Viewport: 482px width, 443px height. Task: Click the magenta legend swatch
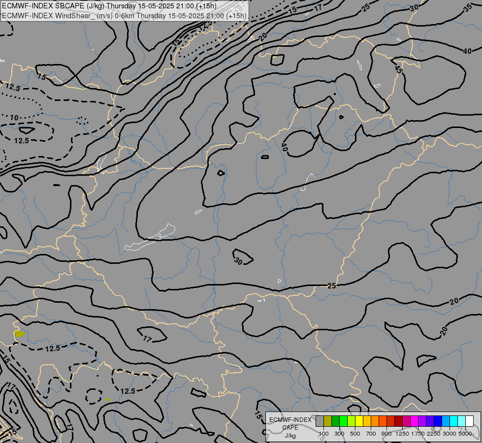point(415,421)
